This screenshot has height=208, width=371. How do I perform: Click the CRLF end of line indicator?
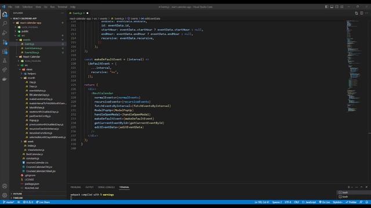296,202
